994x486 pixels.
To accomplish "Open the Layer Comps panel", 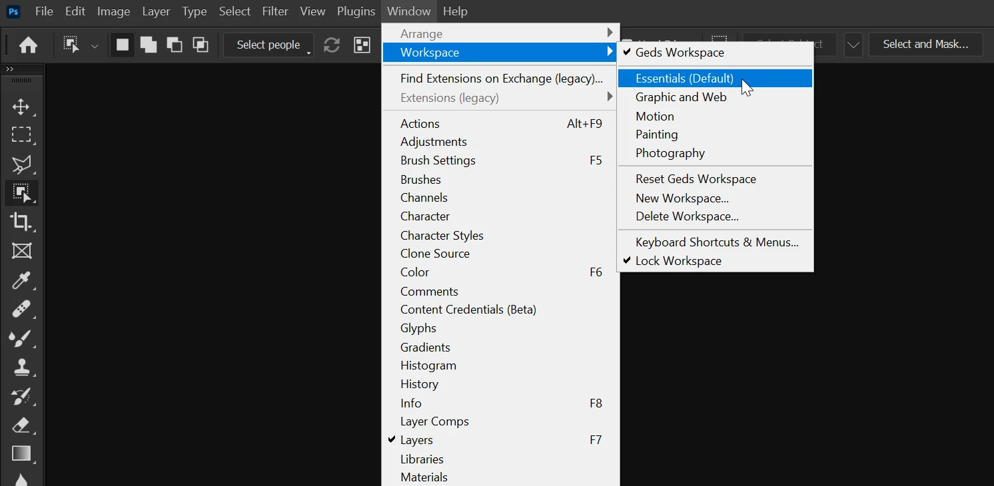I will 500,421.
